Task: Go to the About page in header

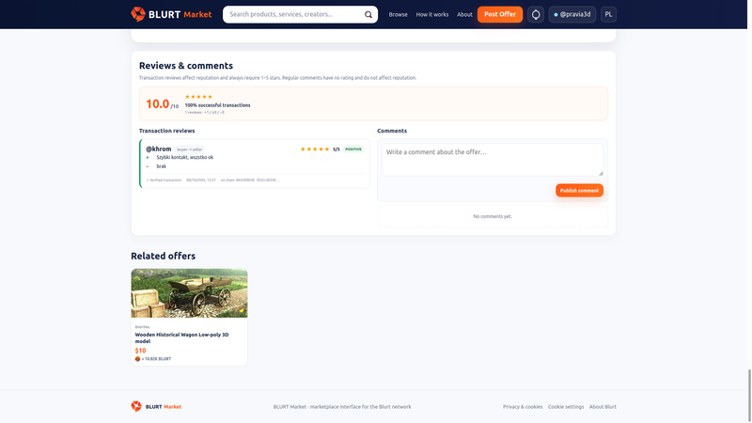Action: (x=464, y=14)
